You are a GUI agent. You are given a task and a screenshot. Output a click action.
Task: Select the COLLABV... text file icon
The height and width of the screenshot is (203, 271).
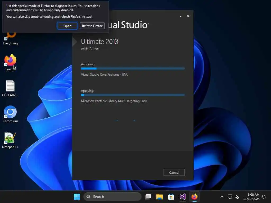[x=10, y=88]
